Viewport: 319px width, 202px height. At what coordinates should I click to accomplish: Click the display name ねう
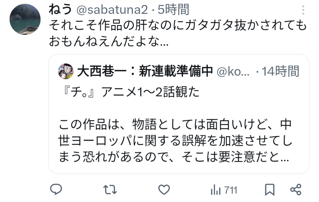pos(61,9)
